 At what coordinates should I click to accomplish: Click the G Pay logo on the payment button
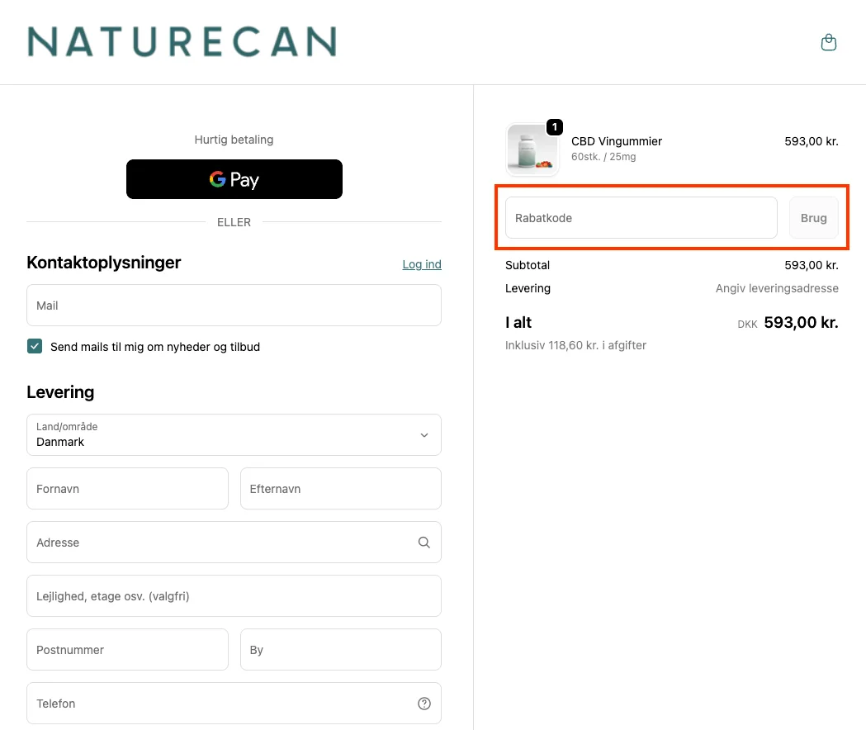234,179
